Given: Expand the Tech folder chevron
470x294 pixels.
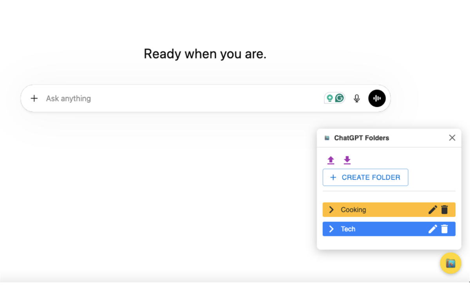Looking at the screenshot, I should coord(331,229).
